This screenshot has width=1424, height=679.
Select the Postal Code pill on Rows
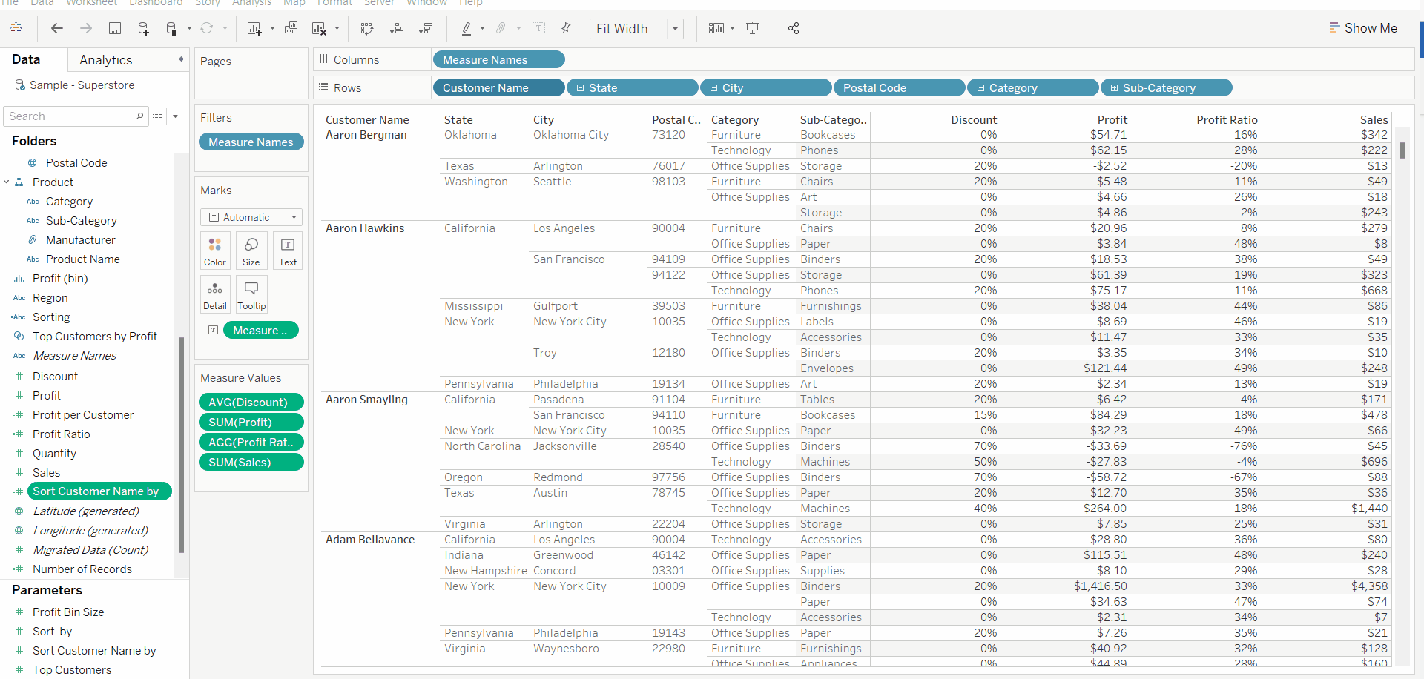(899, 88)
